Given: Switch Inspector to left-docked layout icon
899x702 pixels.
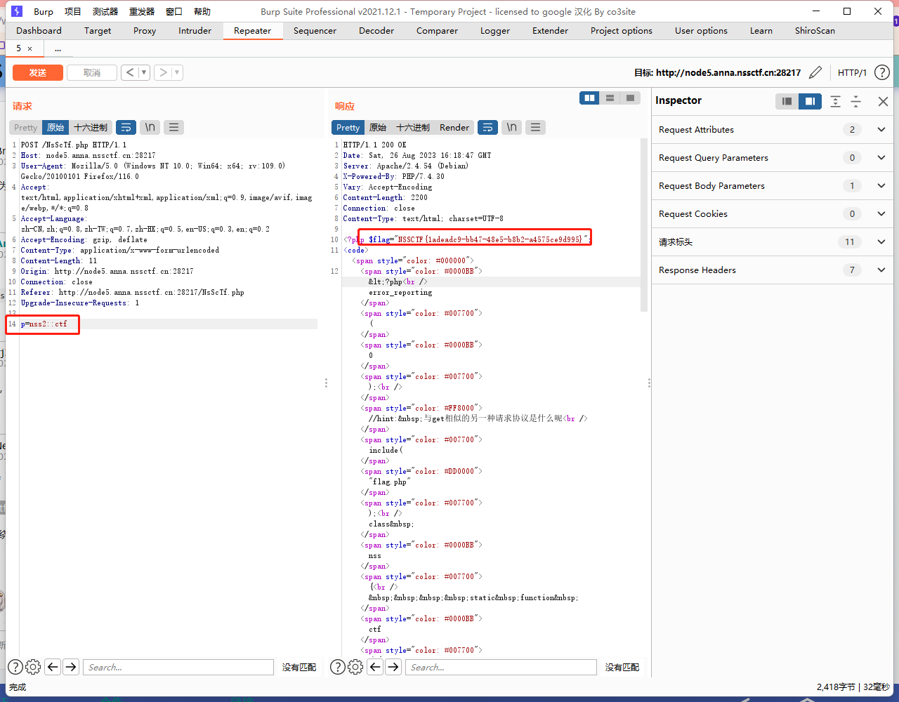Looking at the screenshot, I should pos(787,101).
